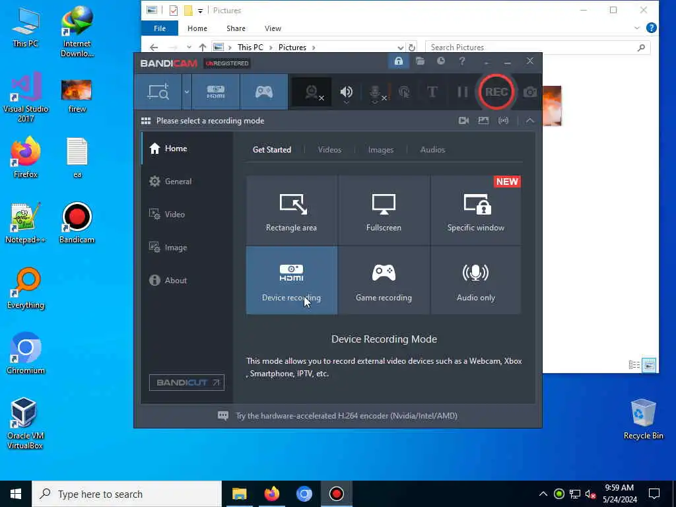The height and width of the screenshot is (507, 676).
Task: Open the Home ribbon tab in the Pictures window
Action: pos(197,28)
